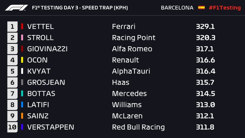
Task: Select the position 1 badge
Action: click(x=12, y=27)
